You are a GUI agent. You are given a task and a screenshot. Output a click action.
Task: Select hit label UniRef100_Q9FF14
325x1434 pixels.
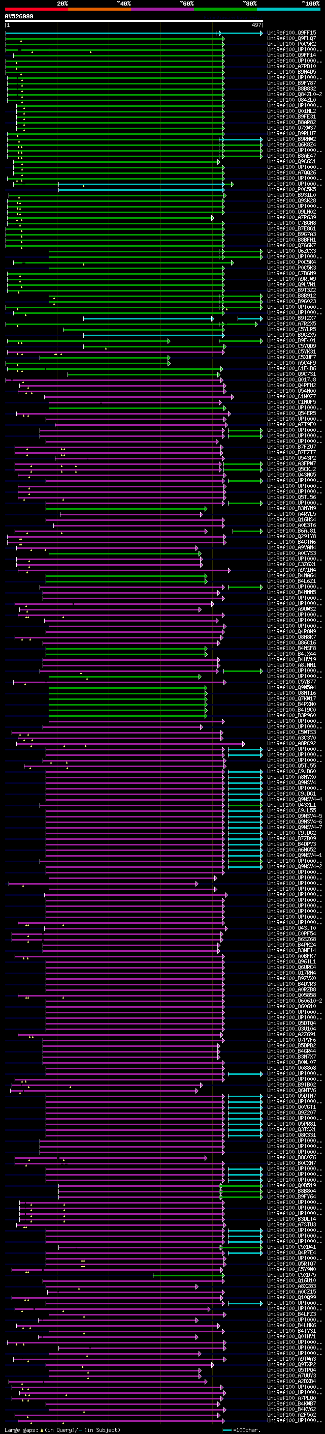click(291, 55)
